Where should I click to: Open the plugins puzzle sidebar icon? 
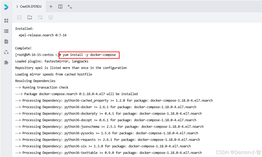pyautogui.click(x=6, y=62)
